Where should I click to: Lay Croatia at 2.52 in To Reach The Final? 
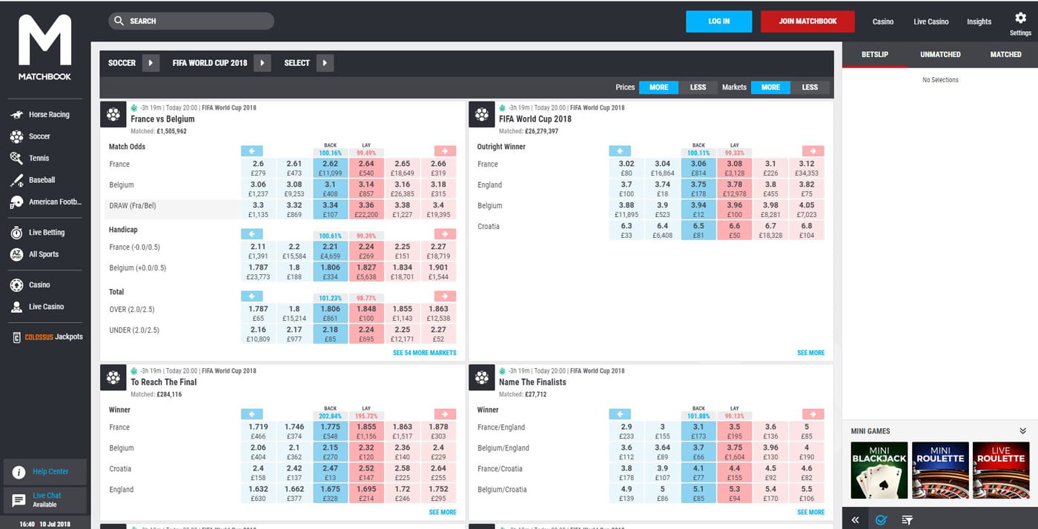point(366,473)
